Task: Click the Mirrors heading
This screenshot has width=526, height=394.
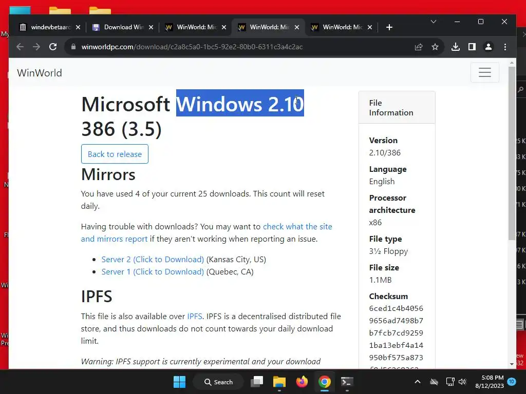Action: click(x=108, y=174)
